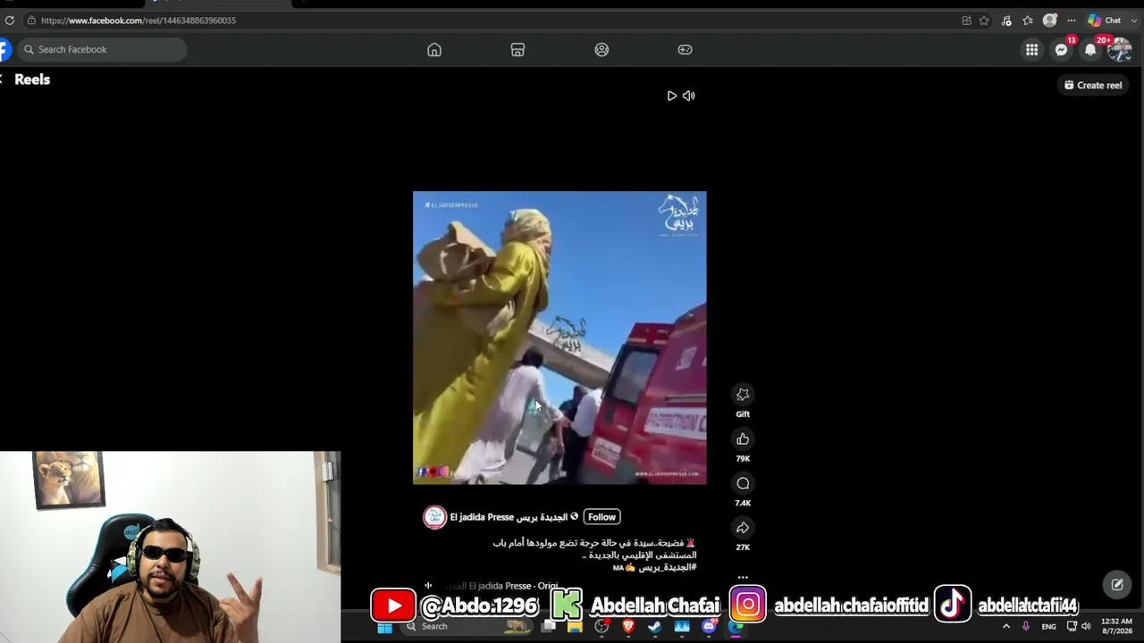1144x643 pixels.
Task: Open Messenger with 13 unread messages
Action: coord(1062,50)
